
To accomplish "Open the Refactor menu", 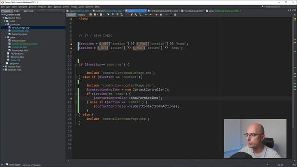I will click(x=42, y=6).
